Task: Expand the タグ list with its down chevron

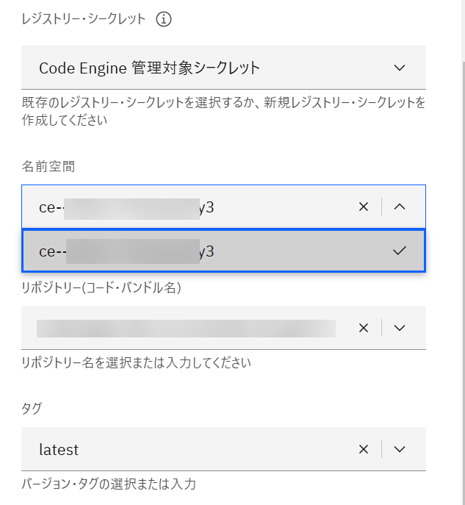Action: [x=400, y=449]
